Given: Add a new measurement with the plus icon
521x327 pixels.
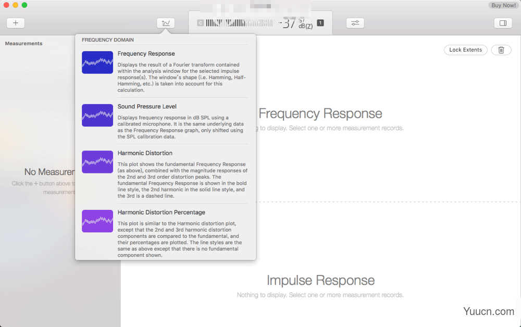Looking at the screenshot, I should [16, 23].
